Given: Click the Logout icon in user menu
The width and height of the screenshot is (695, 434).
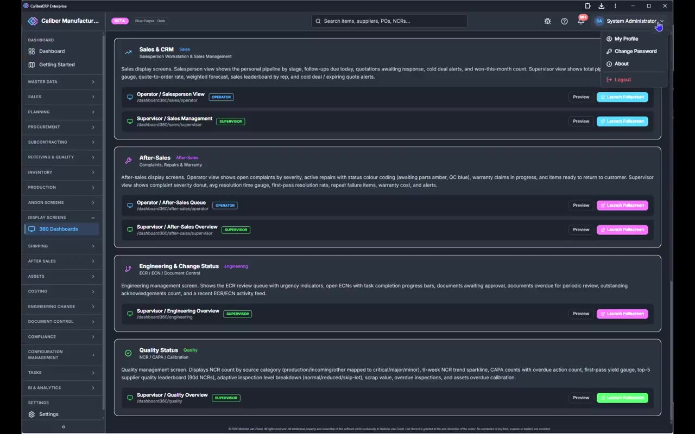Looking at the screenshot, I should point(609,80).
